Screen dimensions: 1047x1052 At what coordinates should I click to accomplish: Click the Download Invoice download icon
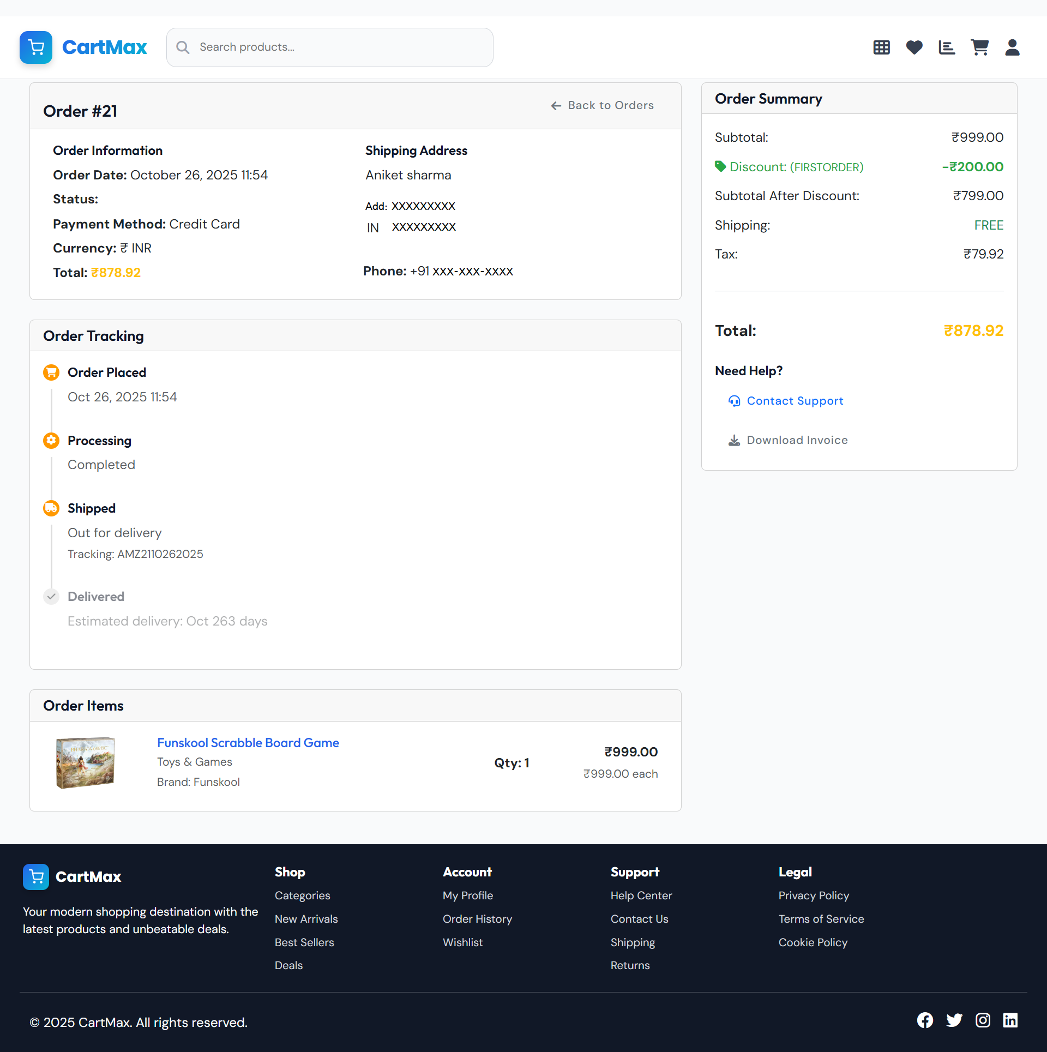[735, 441]
